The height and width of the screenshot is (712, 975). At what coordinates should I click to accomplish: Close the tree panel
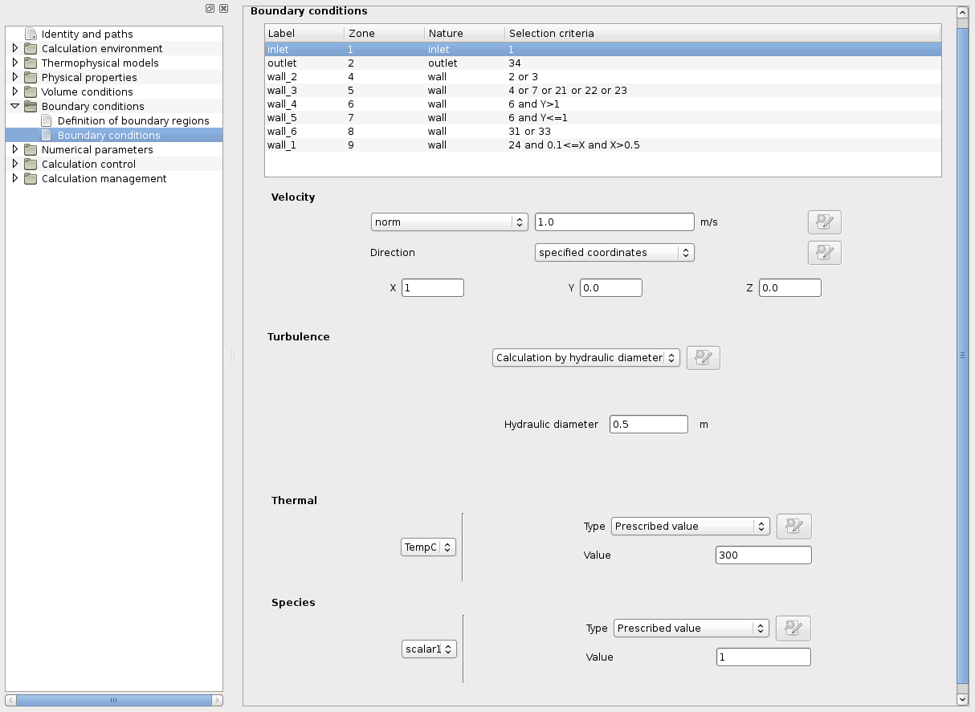(x=223, y=8)
